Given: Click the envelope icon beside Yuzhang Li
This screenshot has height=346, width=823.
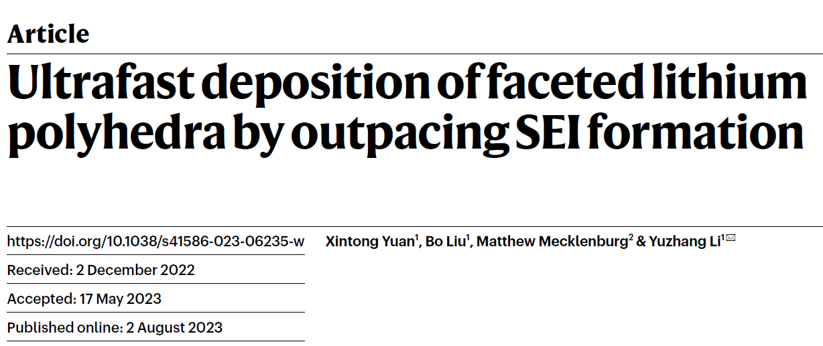Looking at the screenshot, I should pos(731,238).
